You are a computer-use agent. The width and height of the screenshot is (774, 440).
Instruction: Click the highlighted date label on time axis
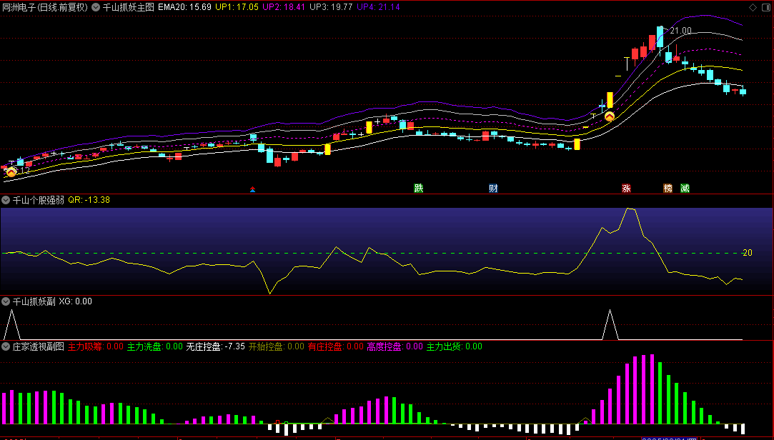pyautogui.click(x=670, y=438)
